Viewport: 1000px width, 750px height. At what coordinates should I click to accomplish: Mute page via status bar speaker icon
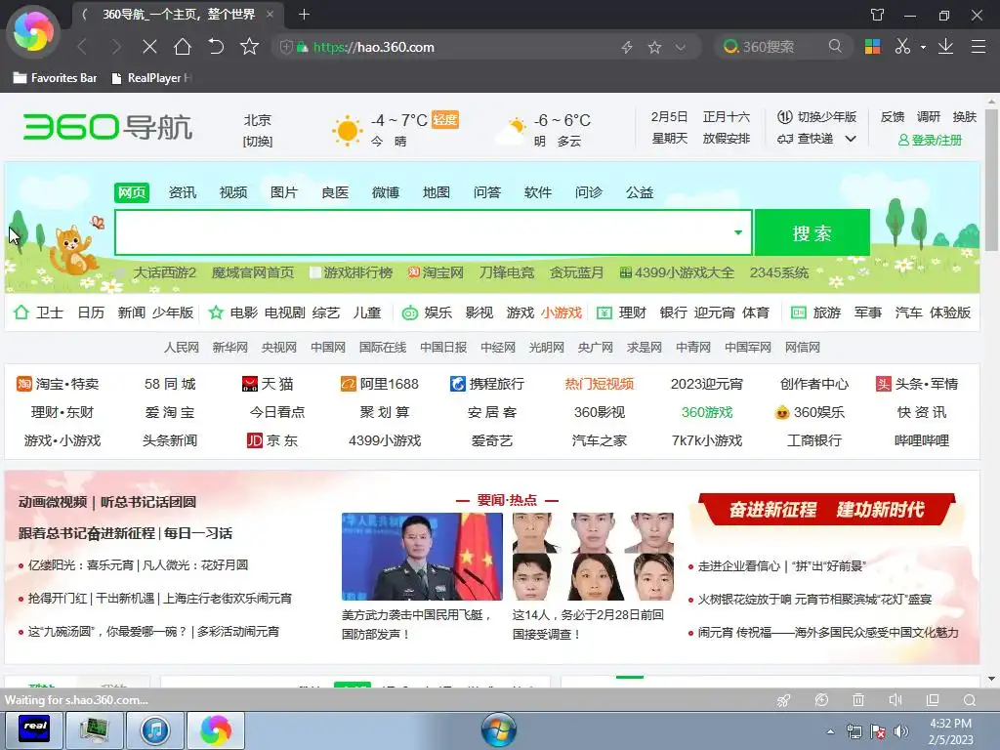[896, 700]
